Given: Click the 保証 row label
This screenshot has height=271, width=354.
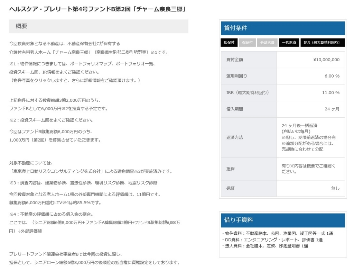Looking at the screenshot, I should click(x=231, y=188).
